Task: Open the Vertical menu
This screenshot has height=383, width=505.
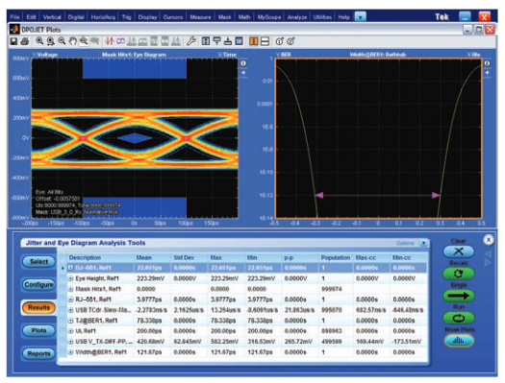Action: pos(52,17)
